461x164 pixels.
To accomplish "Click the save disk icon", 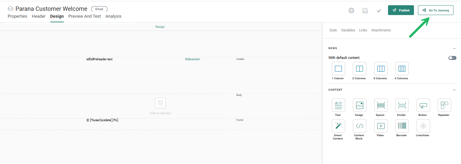I will [x=365, y=10].
